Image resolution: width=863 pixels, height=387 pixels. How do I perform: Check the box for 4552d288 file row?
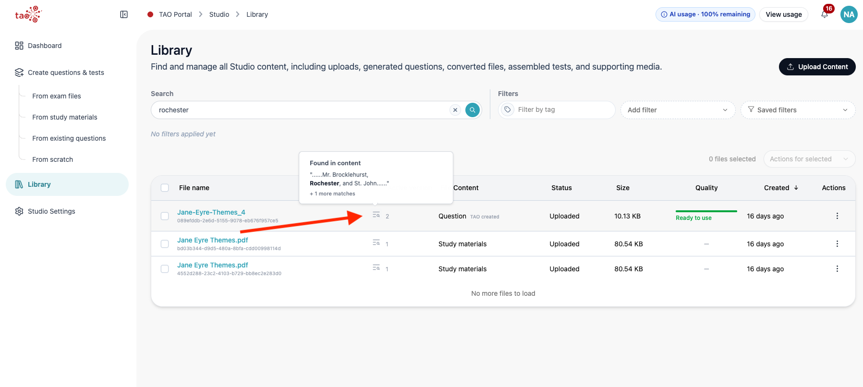[x=165, y=269]
